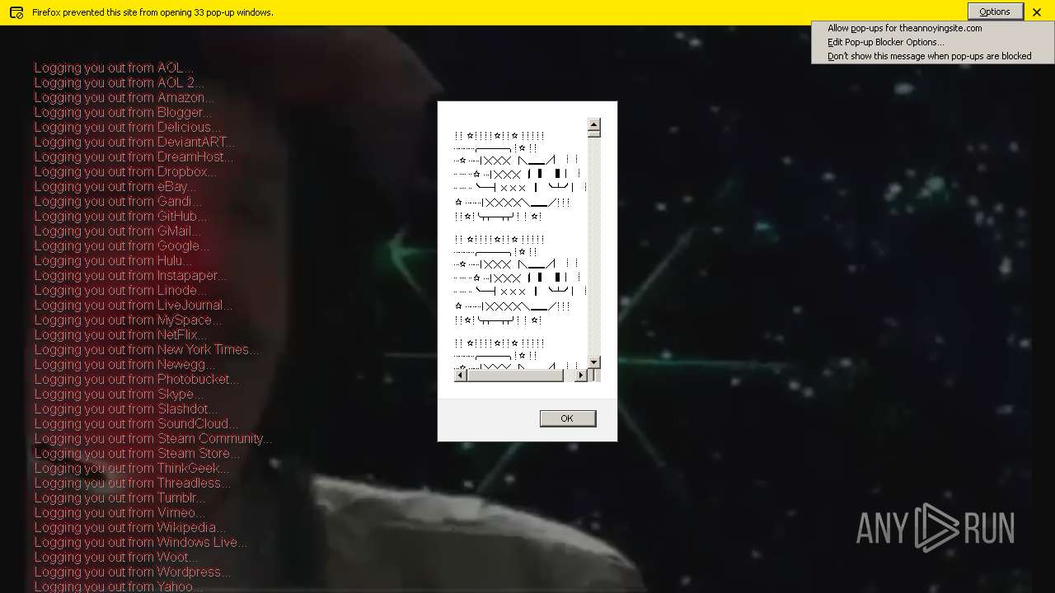Click the text 'Logging you out from LiveJournal...'
1055x593 pixels.
tap(134, 305)
